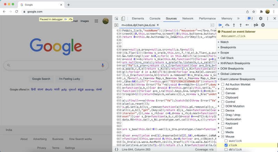Viewport: 278px width, 152px height.
Task: Click the Step arrow icon
Action: click(247, 25)
